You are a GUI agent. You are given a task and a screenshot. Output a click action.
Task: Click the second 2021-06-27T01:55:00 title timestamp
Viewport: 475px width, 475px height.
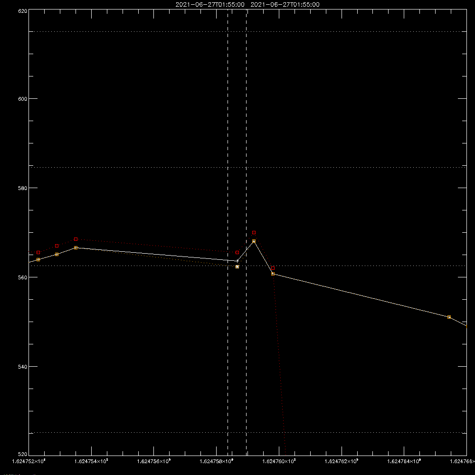click(285, 5)
